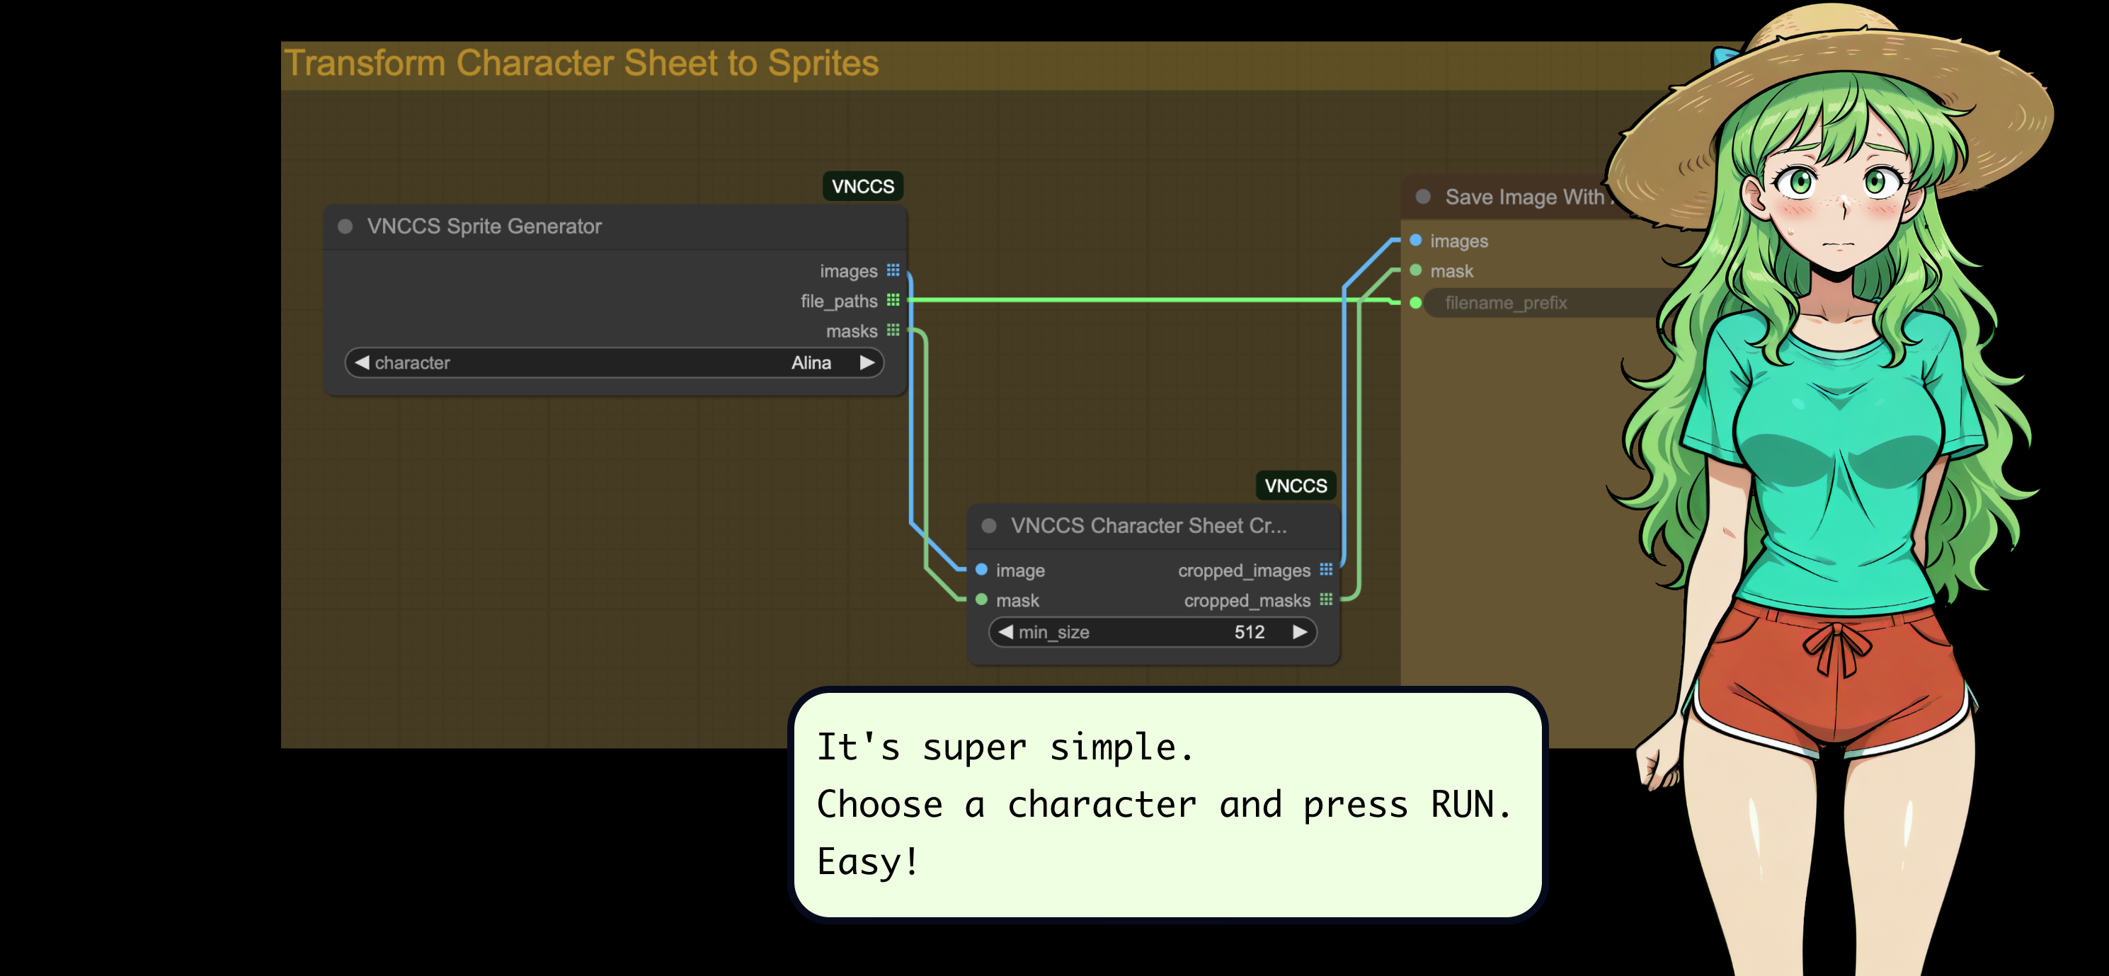Click the cropped_masks output slot
2109x976 pixels.
(x=1325, y=600)
